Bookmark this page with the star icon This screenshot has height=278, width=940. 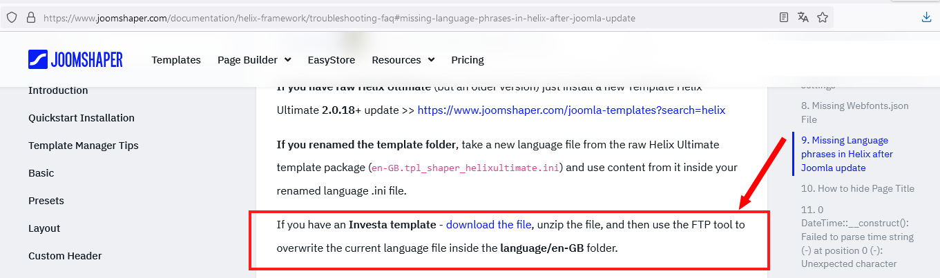(822, 18)
